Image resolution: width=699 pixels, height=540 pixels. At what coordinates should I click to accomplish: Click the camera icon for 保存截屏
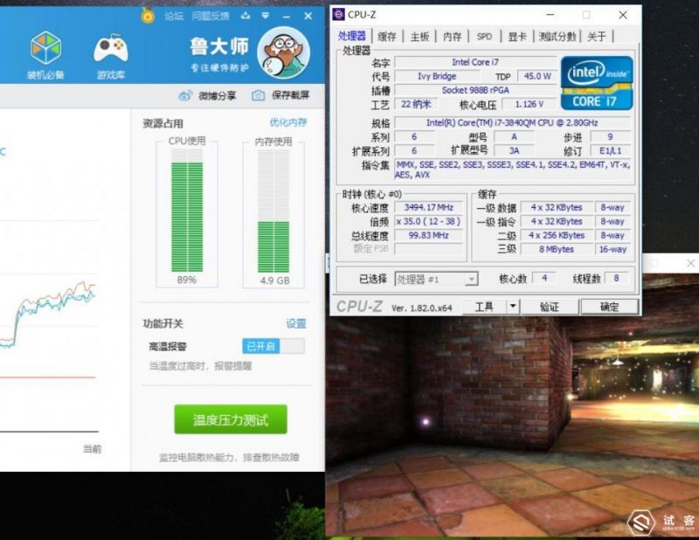[258, 95]
